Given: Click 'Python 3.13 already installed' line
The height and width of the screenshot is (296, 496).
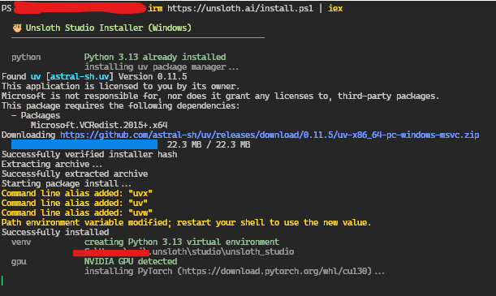Looking at the screenshot, I should [155, 58].
